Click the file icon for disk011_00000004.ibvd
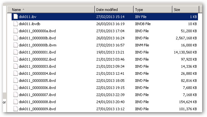 [x=16, y=73]
